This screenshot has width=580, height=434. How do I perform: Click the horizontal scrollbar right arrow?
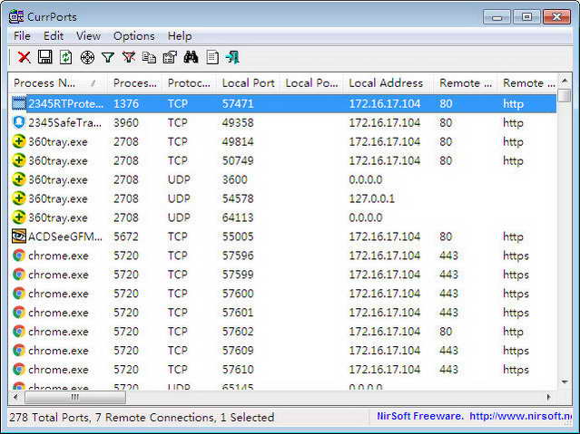click(548, 398)
